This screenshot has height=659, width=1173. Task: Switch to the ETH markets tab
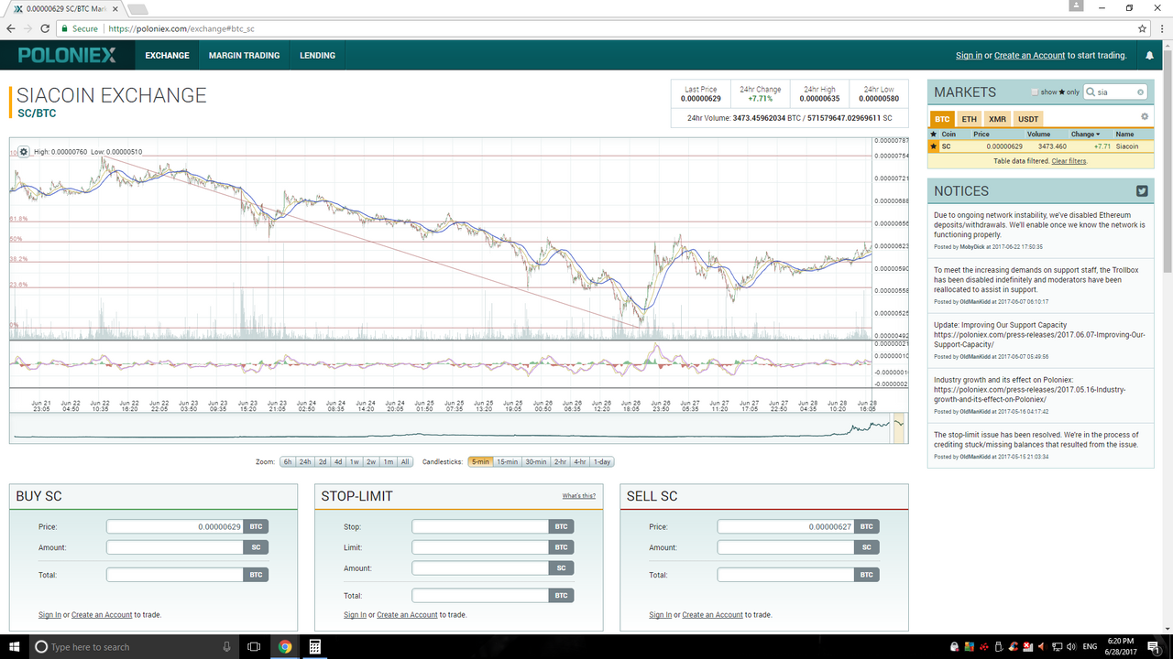coord(969,119)
